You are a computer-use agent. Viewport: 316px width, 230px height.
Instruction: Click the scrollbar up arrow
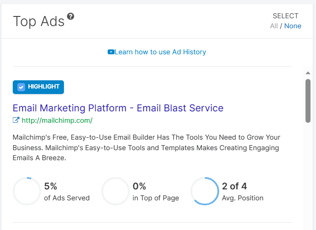point(308,73)
